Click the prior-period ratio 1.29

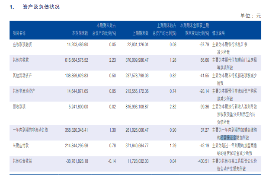(x=173, y=146)
